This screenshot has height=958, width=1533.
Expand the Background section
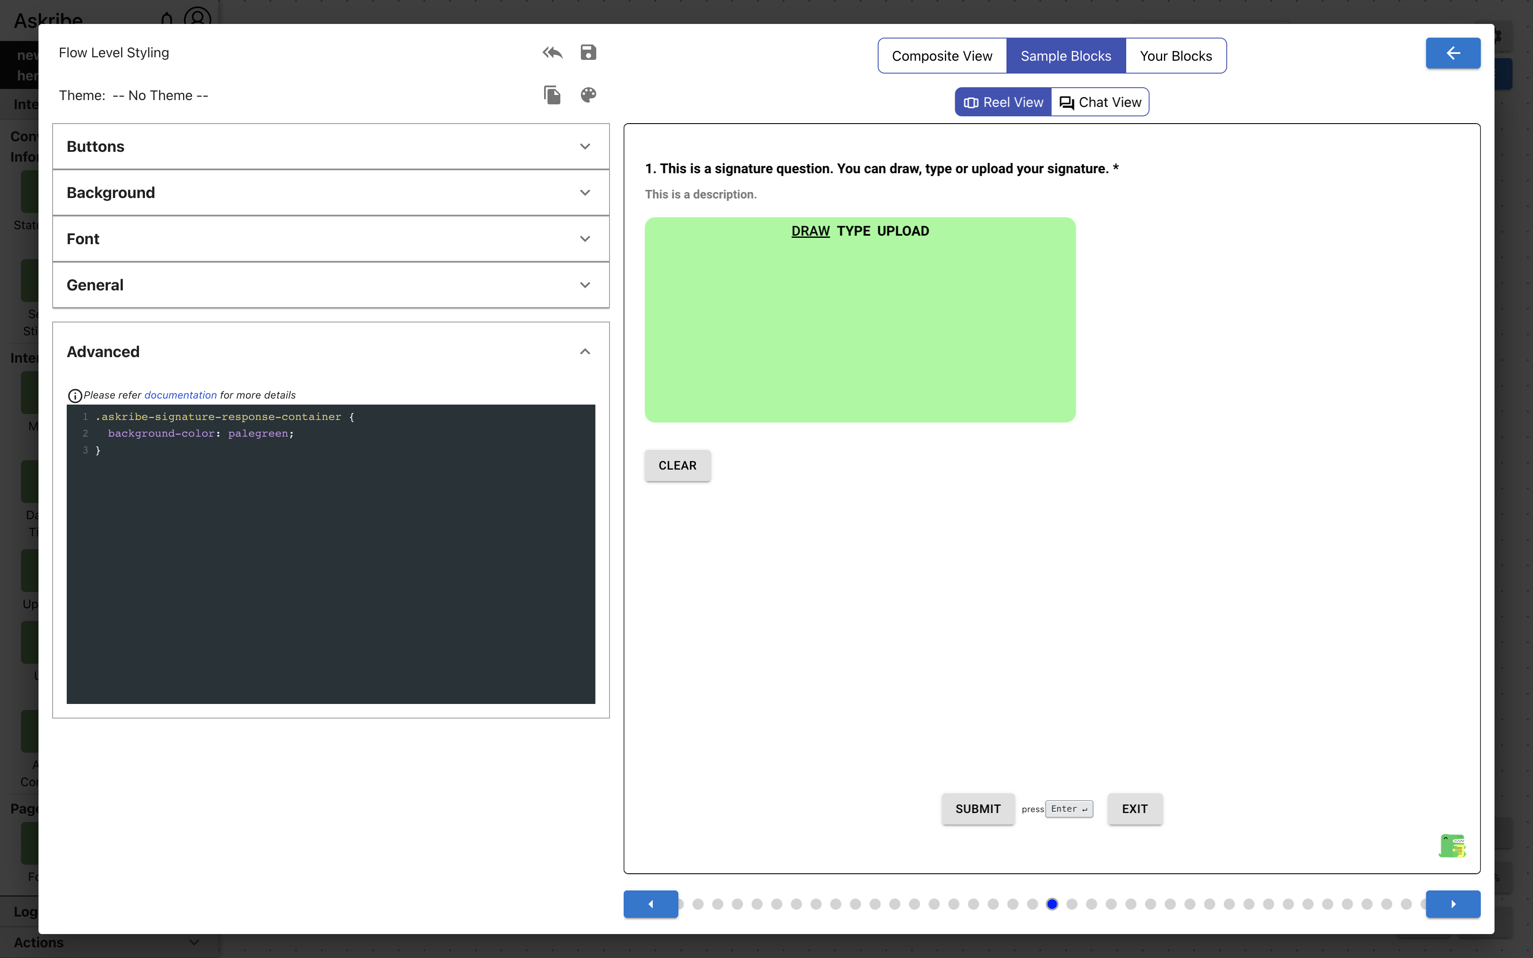click(331, 192)
